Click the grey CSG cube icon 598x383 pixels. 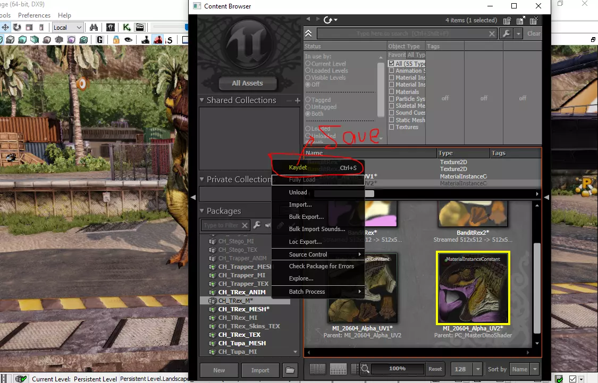point(10,40)
